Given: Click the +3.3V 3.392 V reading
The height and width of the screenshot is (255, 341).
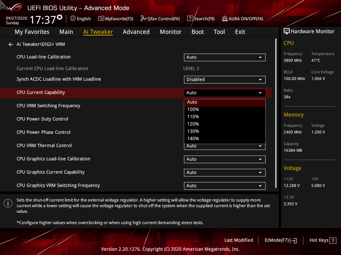Looking at the screenshot, I should click(x=290, y=204).
